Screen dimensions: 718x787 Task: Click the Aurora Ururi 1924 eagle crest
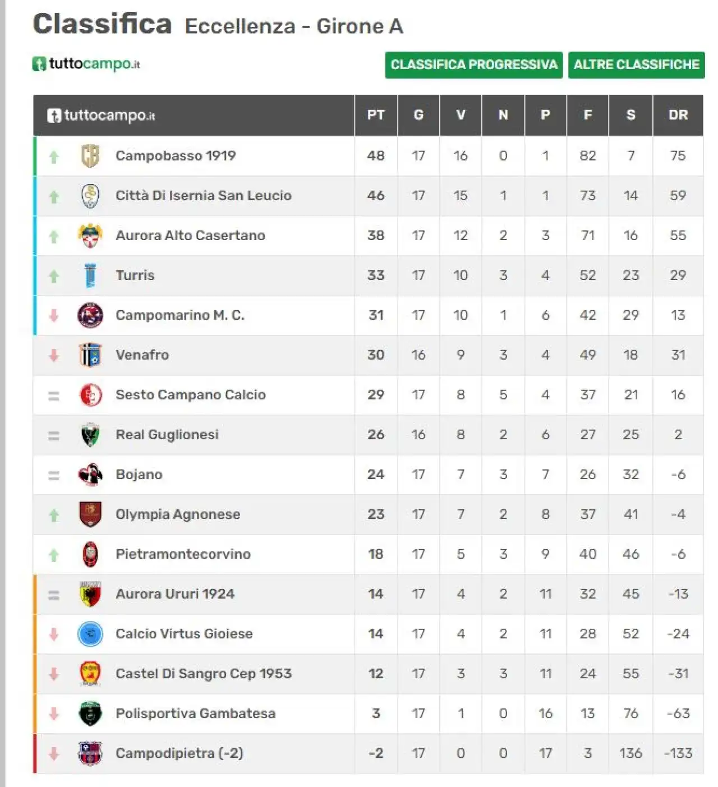[x=90, y=594]
